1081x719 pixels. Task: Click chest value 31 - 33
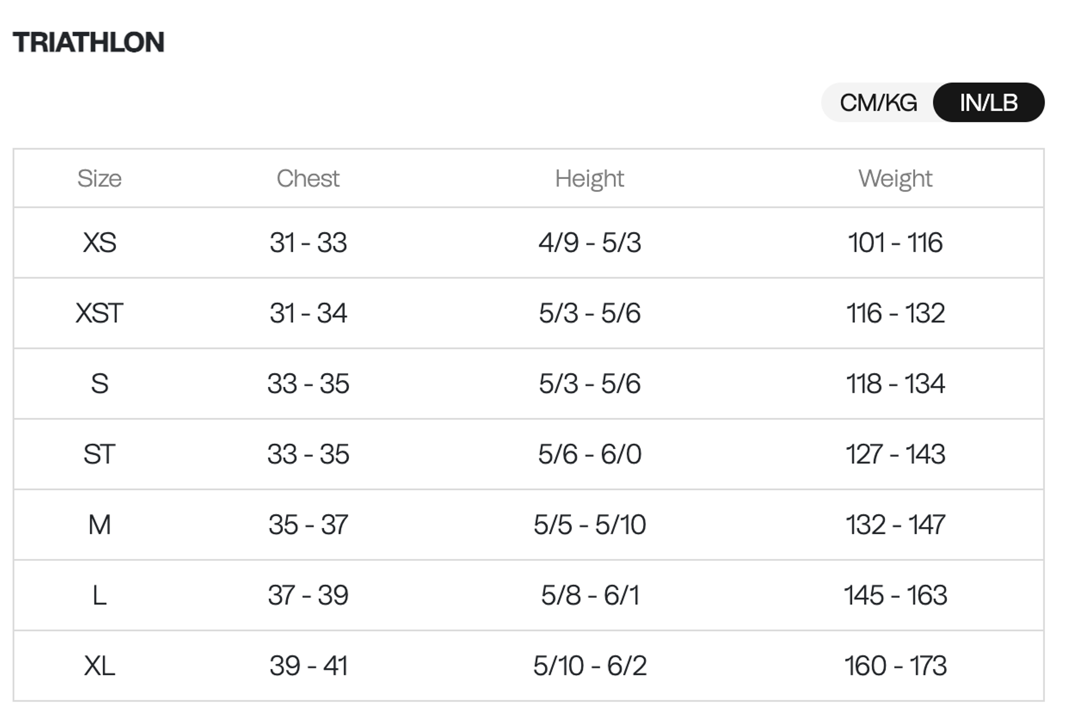click(x=308, y=243)
